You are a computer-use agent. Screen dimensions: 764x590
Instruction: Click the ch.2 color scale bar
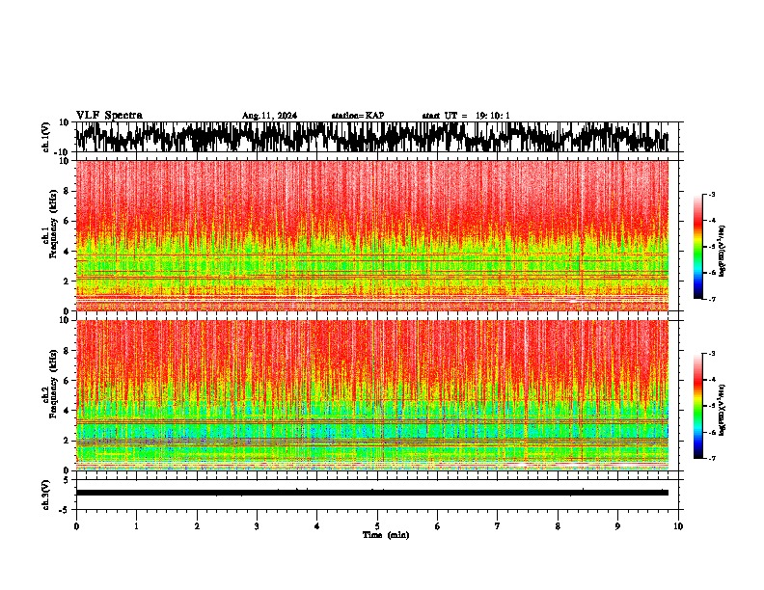pos(697,406)
